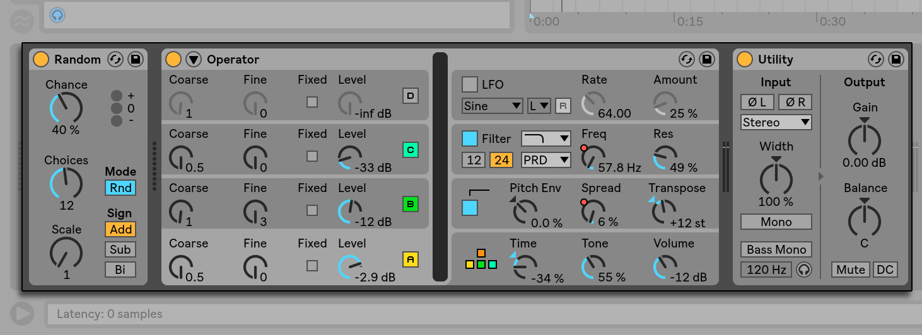Open the filter type shape dropdown
This screenshot has width=922, height=335.
pos(546,139)
